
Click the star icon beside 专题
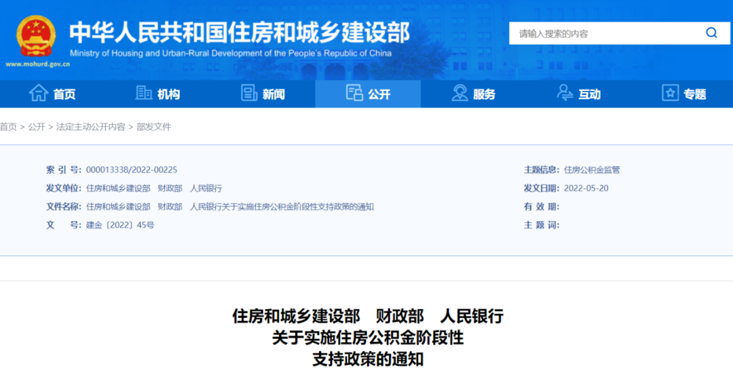pos(670,94)
